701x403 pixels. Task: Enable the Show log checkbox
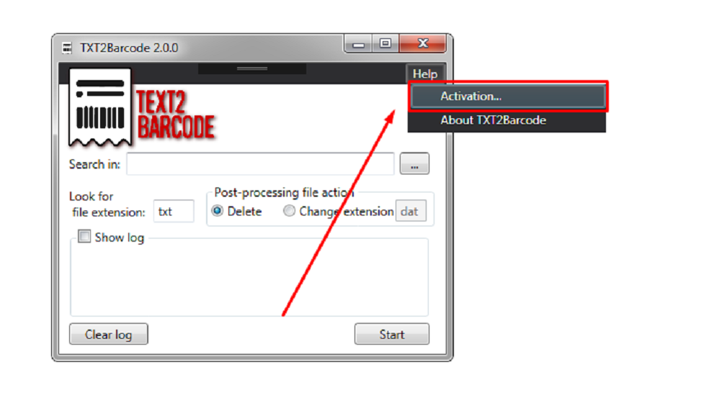[x=84, y=236]
